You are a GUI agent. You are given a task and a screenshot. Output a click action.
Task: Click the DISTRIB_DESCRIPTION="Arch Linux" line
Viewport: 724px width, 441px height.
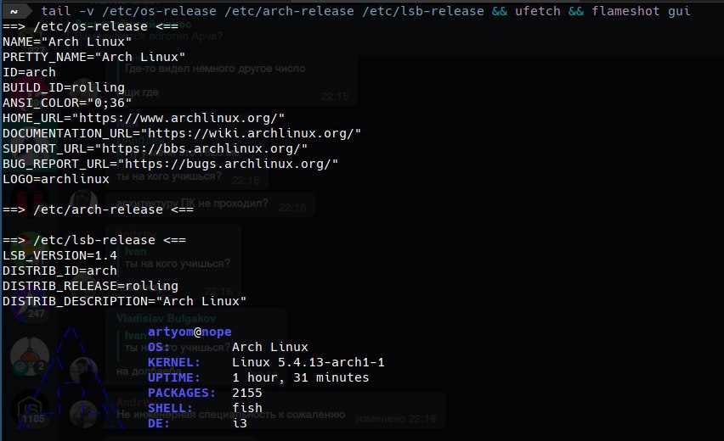(x=124, y=301)
